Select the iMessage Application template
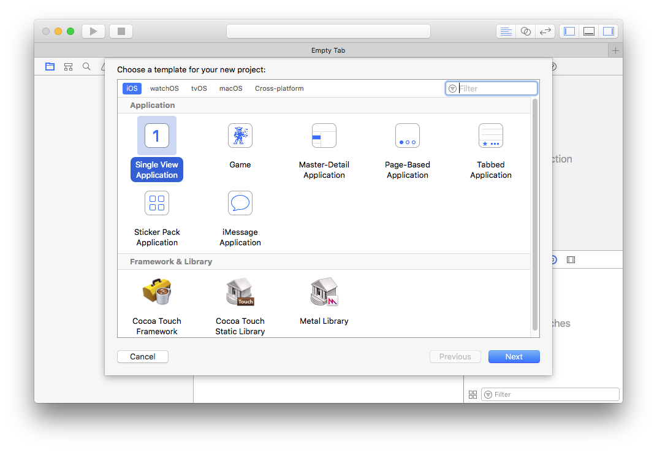657x452 pixels. (x=240, y=203)
